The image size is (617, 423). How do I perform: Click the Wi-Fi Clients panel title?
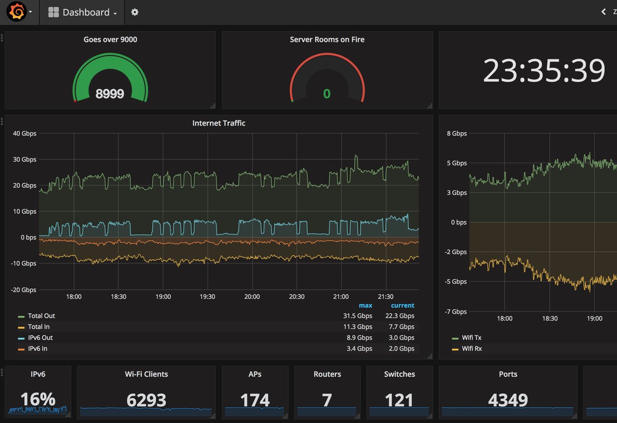pos(146,374)
